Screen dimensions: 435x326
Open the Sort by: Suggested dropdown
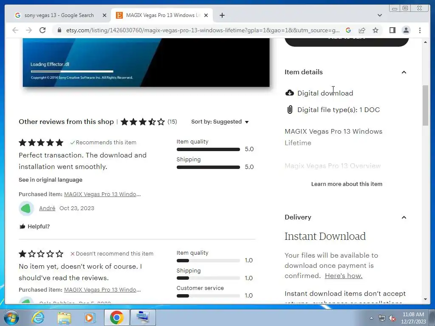pos(220,122)
